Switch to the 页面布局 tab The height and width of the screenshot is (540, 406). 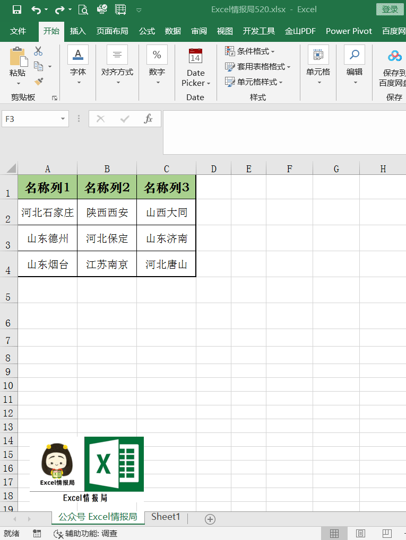coord(113,31)
